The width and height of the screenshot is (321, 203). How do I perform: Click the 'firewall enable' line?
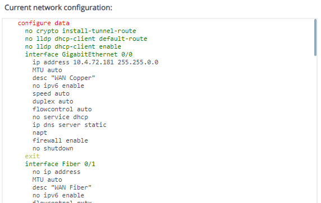point(60,140)
